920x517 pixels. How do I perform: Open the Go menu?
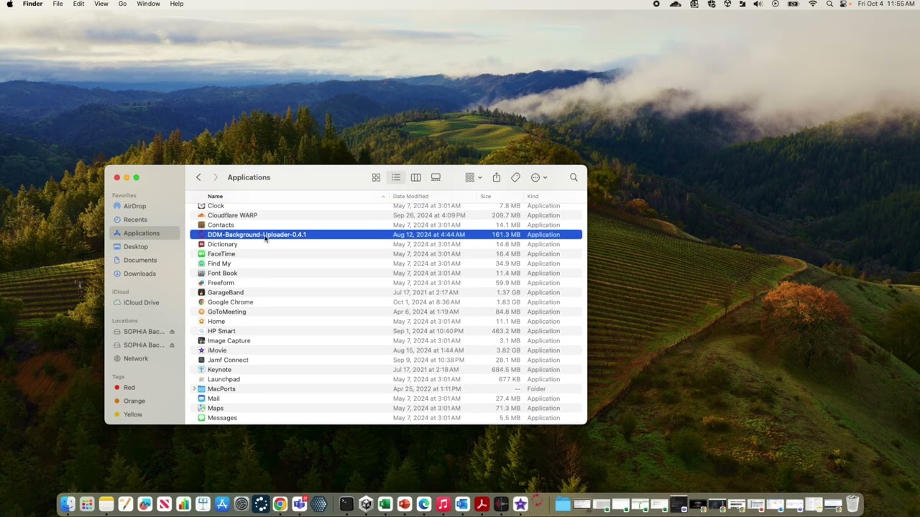tap(122, 4)
